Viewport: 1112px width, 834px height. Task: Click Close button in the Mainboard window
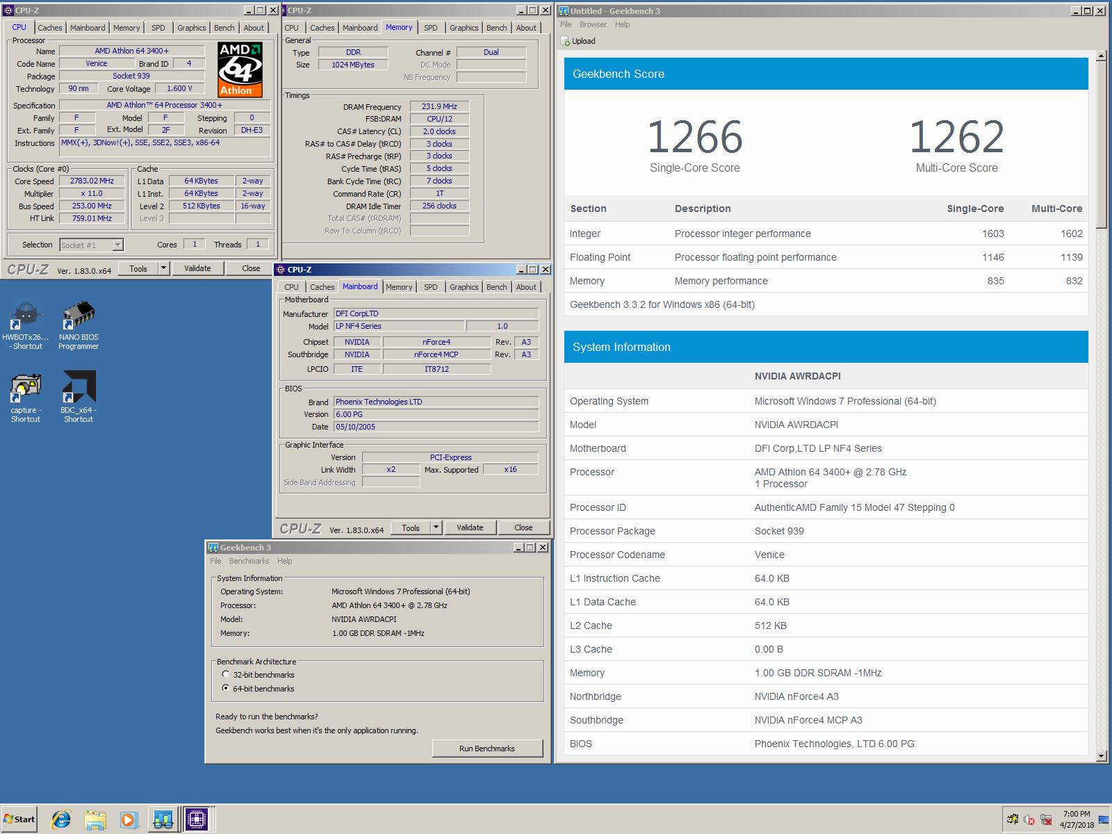[x=523, y=528]
